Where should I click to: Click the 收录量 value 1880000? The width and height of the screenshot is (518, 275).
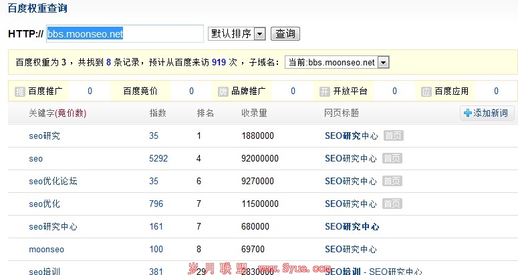click(258, 136)
